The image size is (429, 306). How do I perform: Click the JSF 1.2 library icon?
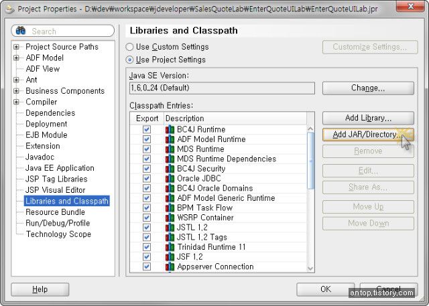point(170,257)
